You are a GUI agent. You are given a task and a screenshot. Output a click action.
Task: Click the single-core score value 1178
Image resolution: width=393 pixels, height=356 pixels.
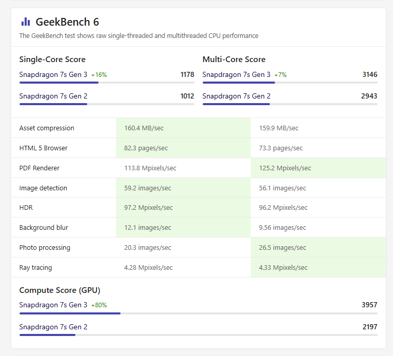187,75
